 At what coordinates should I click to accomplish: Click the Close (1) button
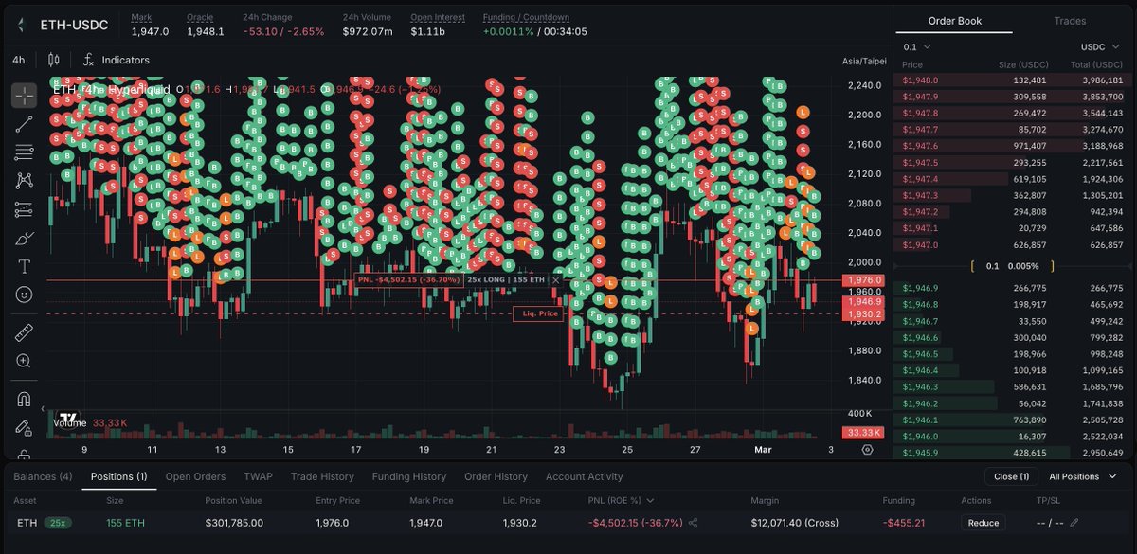pyautogui.click(x=1012, y=476)
